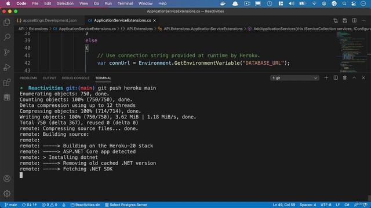Image resolution: width=371 pixels, height=208 pixels.
Task: Select the Terminal panel tab
Action: point(103,78)
